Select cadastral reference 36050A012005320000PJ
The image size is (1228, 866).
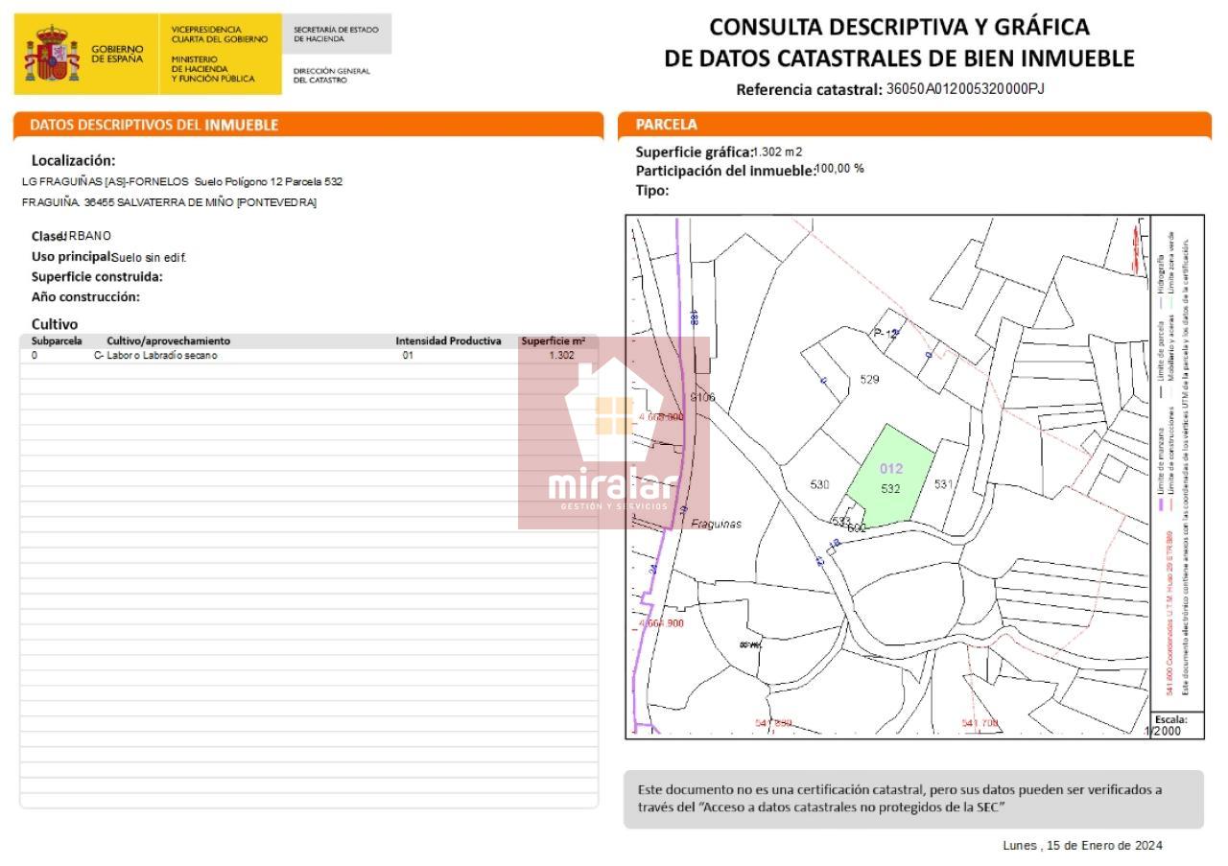965,88
